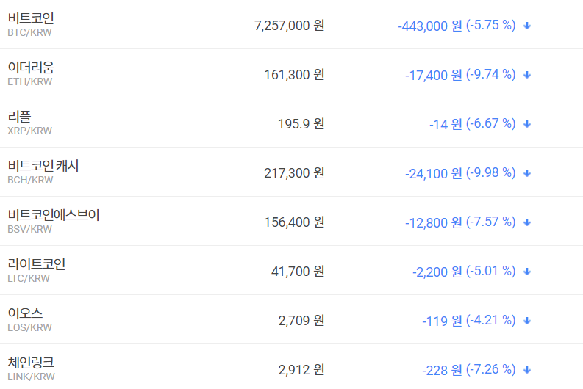
Task: Open the 체인링크 coin name link
Action: click(31, 363)
